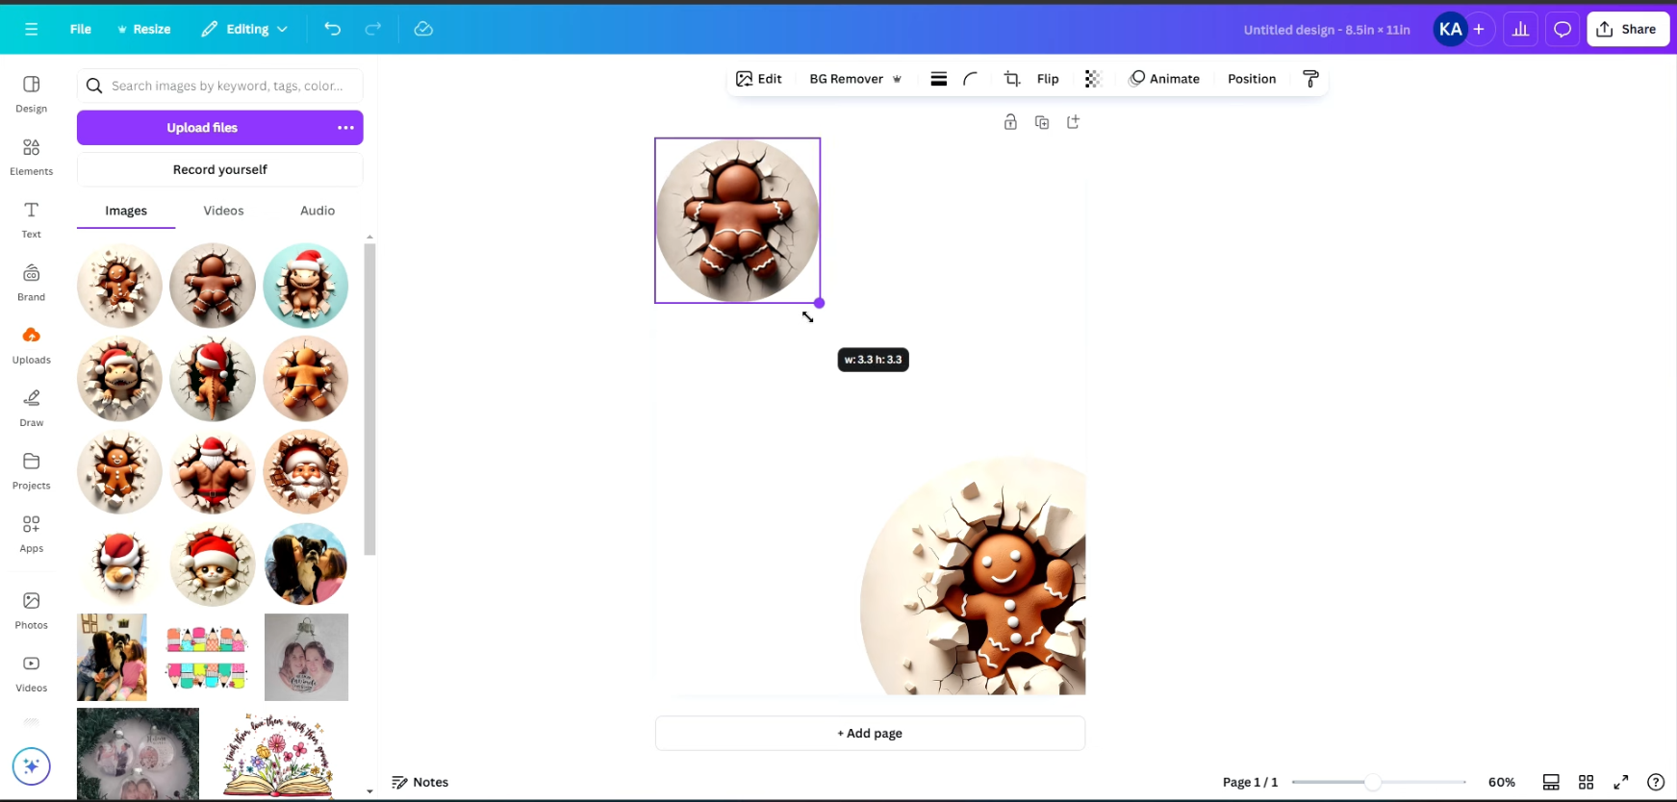The height and width of the screenshot is (802, 1677).
Task: Switch to the Images tab
Action: click(x=126, y=211)
